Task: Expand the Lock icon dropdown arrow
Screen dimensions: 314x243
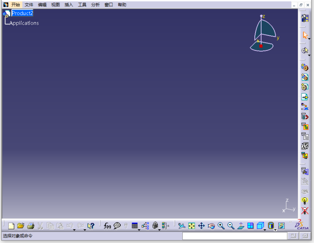Action: (x=159, y=230)
